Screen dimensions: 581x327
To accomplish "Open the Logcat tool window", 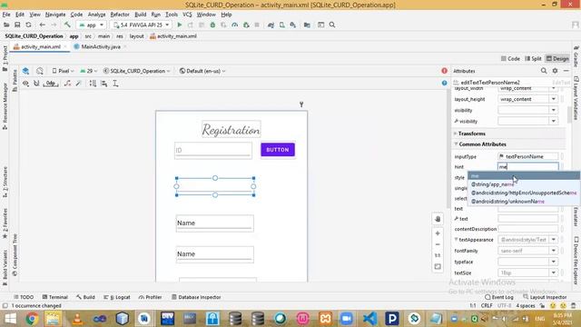I will click(x=117, y=297).
